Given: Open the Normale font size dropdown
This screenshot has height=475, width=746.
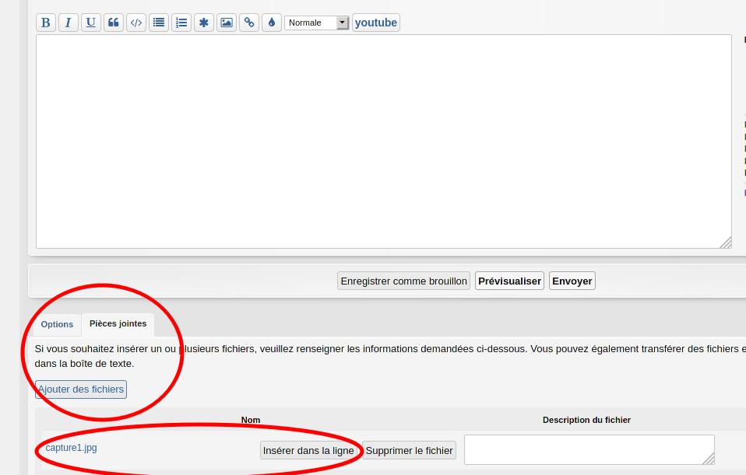Looking at the screenshot, I should pos(317,23).
